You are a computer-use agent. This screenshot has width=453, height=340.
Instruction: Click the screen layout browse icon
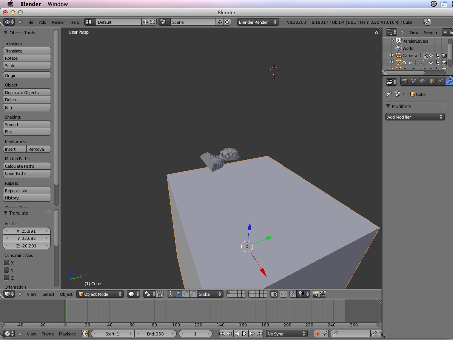pos(90,22)
